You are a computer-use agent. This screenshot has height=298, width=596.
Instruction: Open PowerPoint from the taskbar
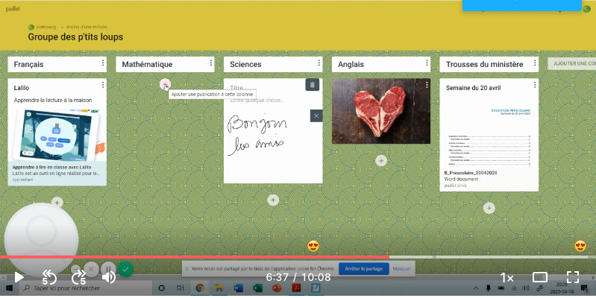(x=277, y=288)
